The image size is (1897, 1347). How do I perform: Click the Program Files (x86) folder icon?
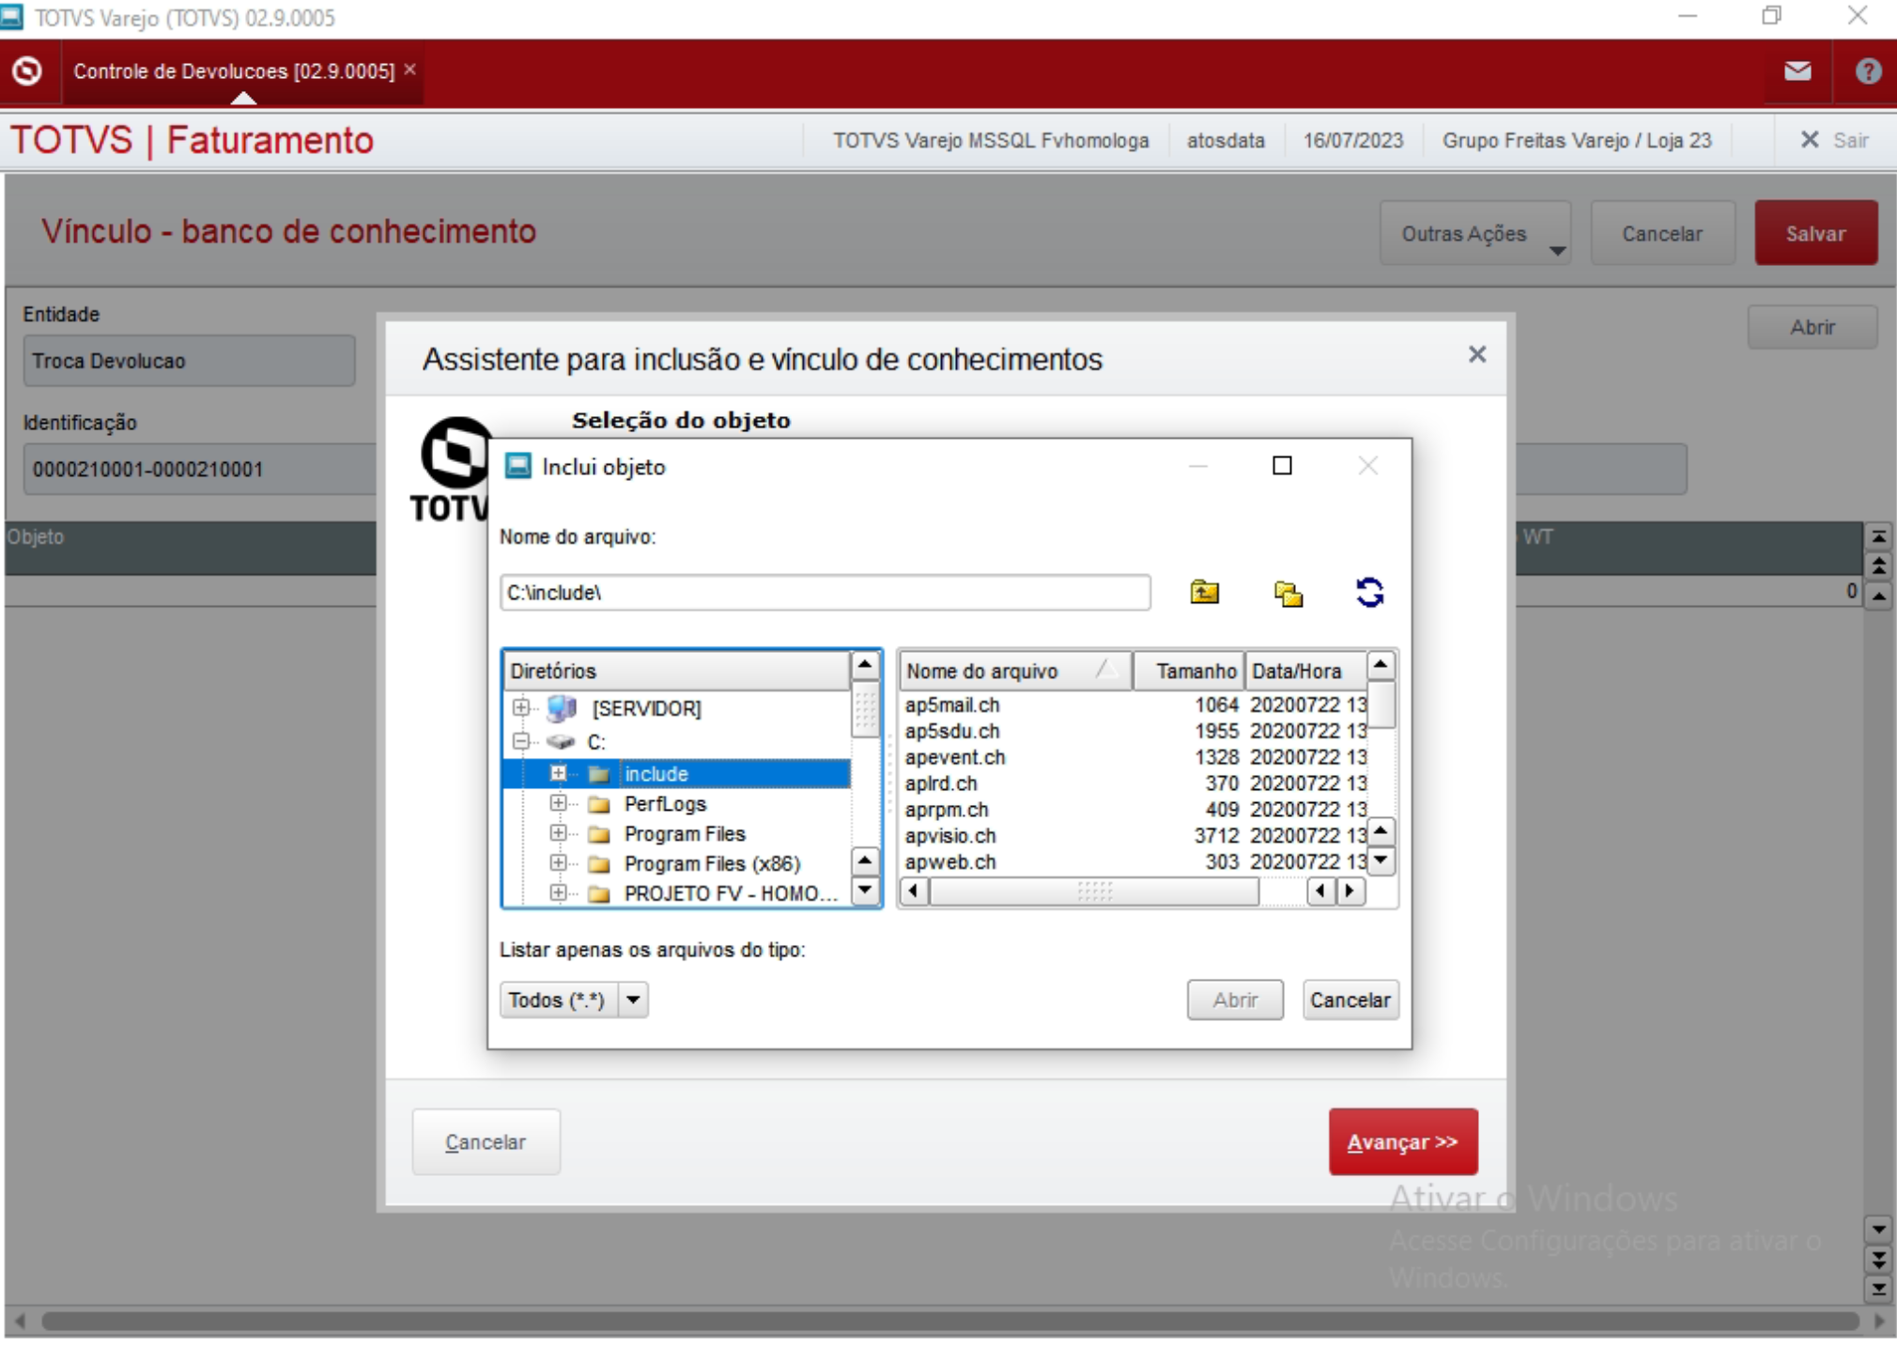(598, 864)
